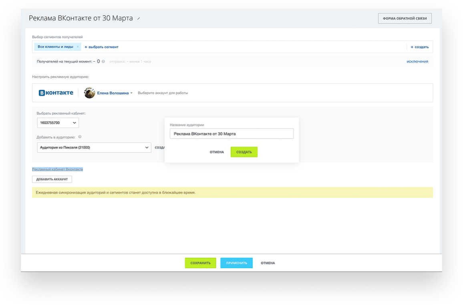Open 'Рекламный кабинет Вконтакте' link
The image size is (463, 305).
pos(58,169)
